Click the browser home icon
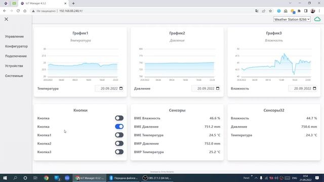Viewport: 324px width, 182px height. click(x=25, y=11)
